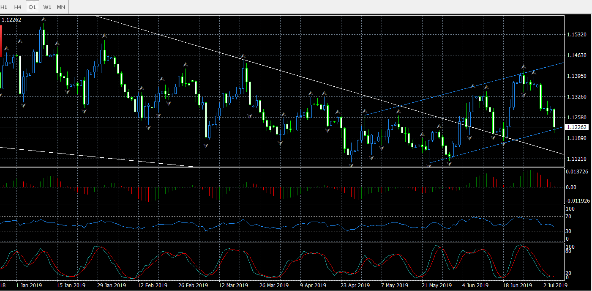Select the 1.11210 price level label

point(577,159)
